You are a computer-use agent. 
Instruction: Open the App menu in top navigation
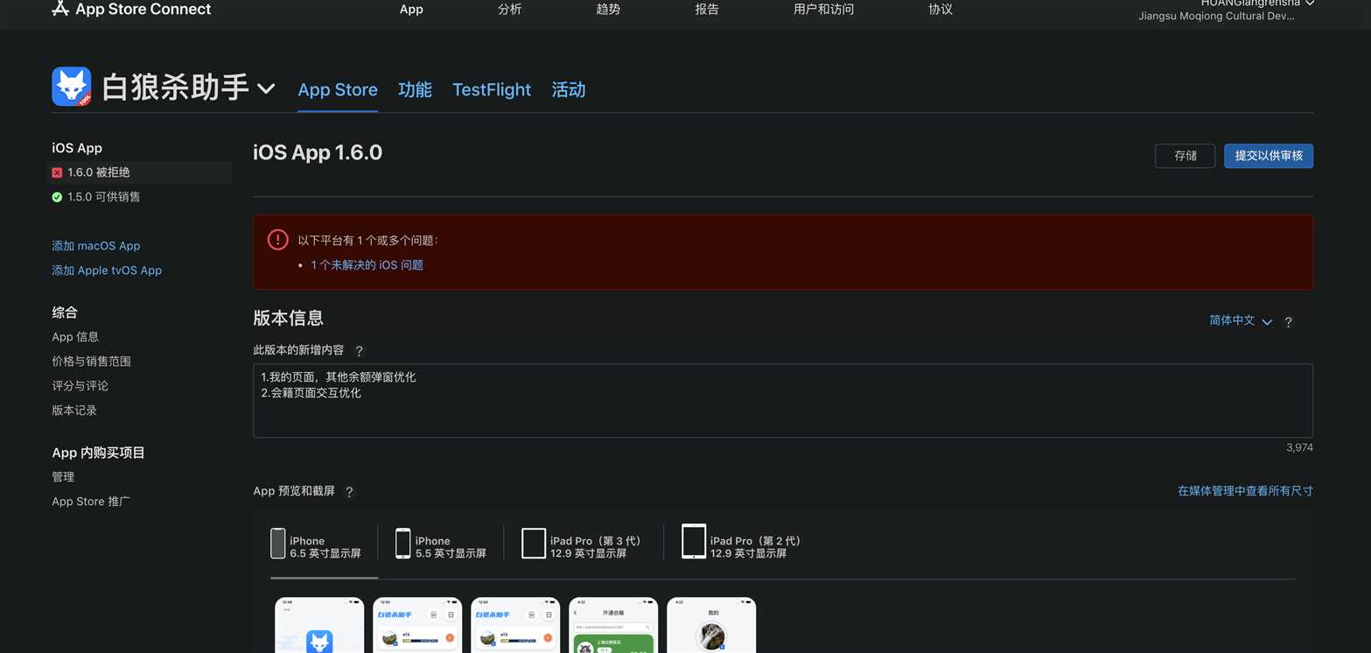(411, 10)
